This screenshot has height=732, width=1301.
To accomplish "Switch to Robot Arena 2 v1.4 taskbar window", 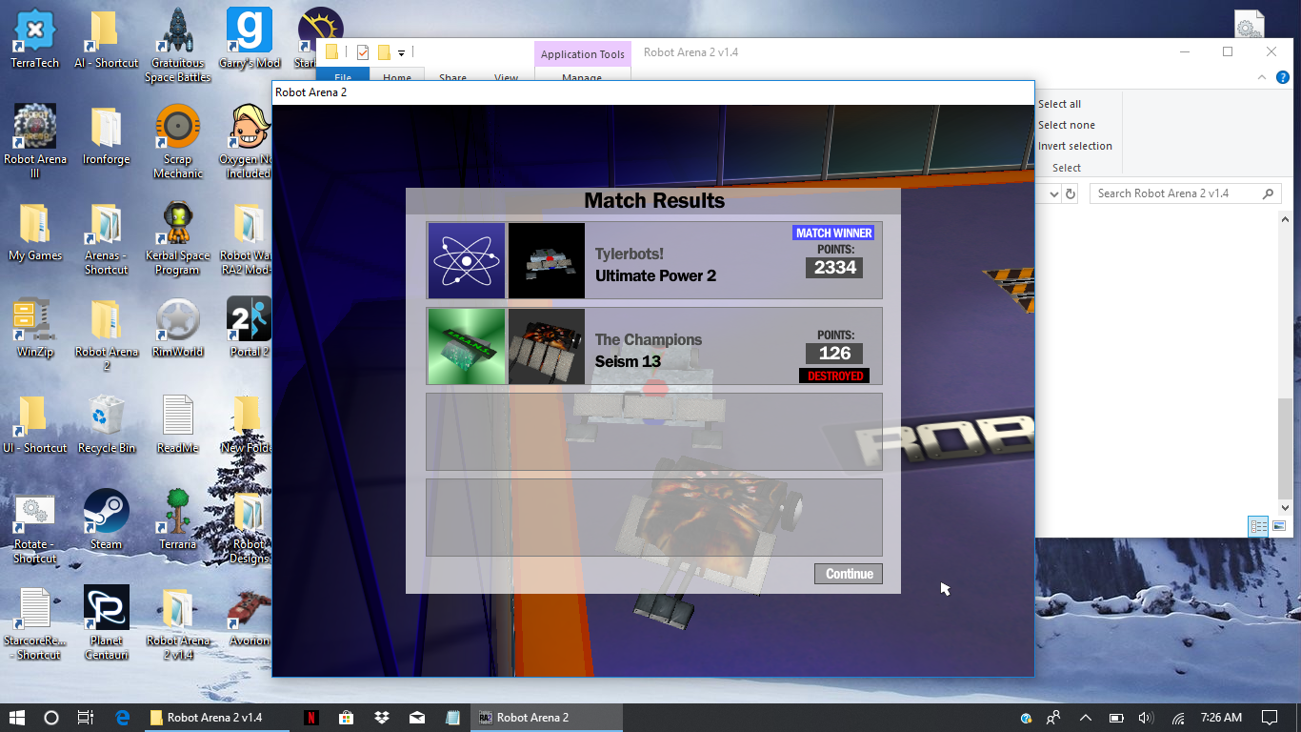I will 216,718.
